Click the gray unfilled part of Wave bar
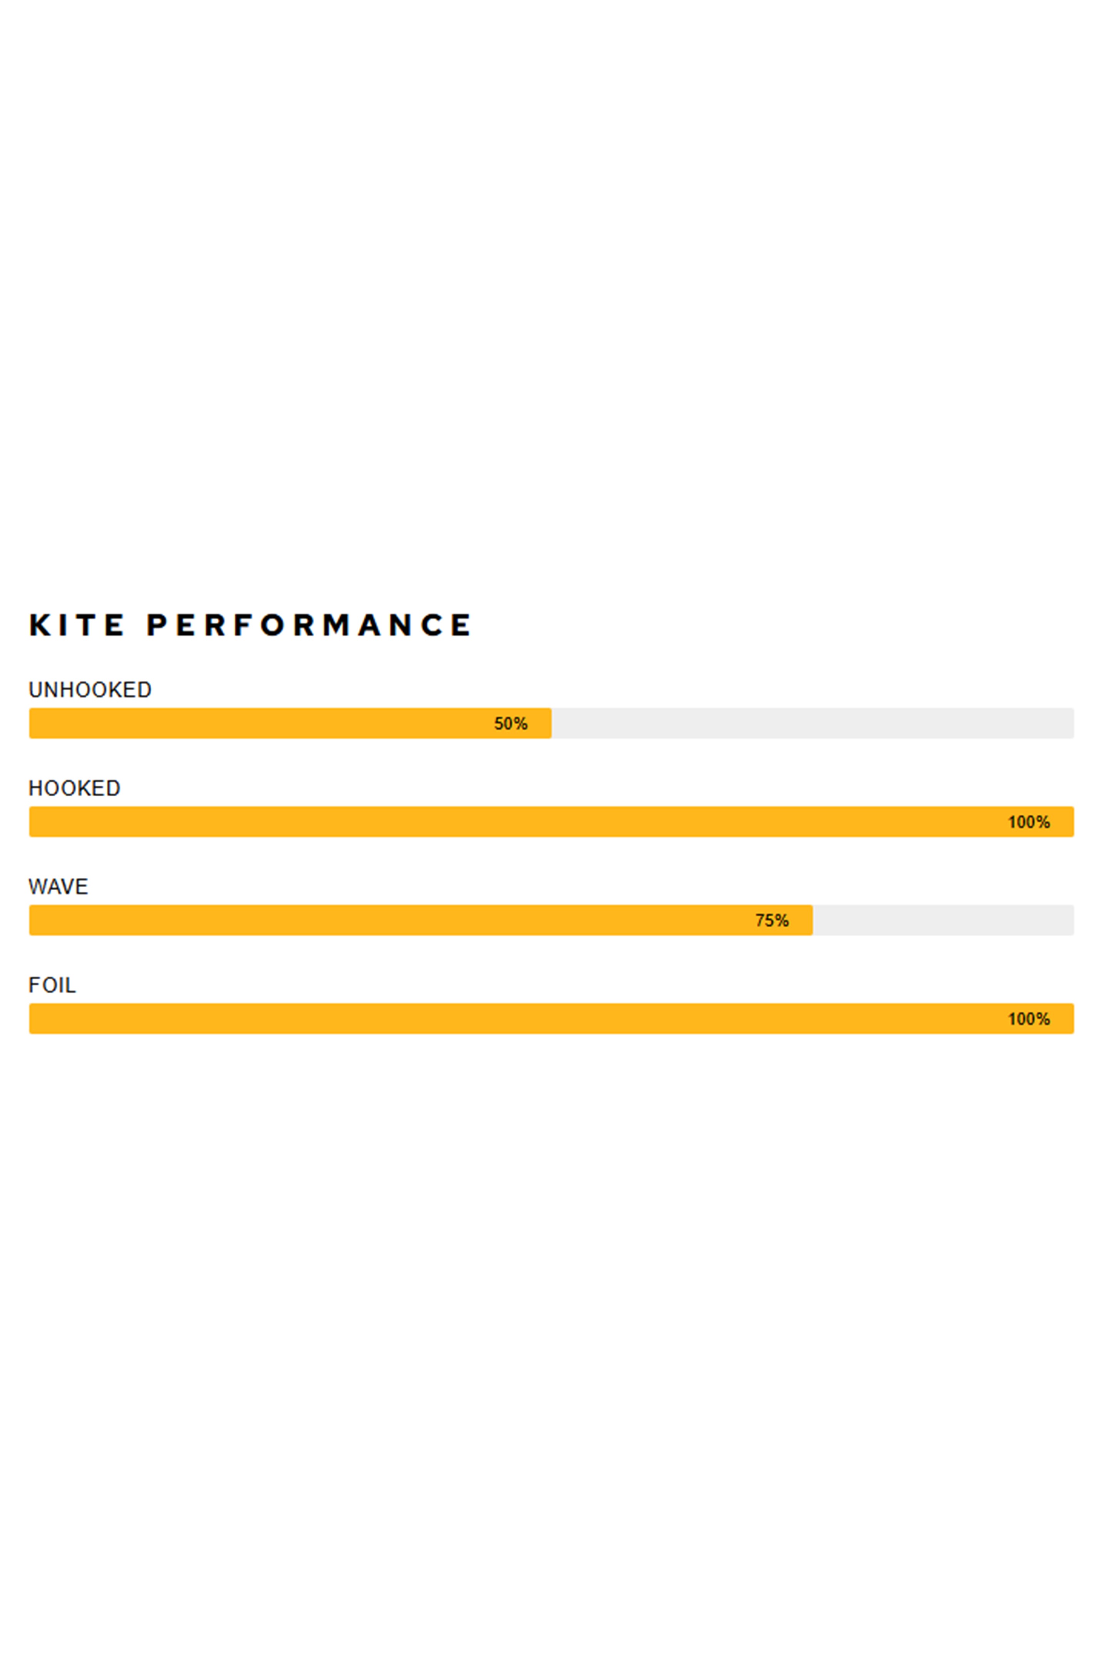The width and height of the screenshot is (1103, 1655). [943, 920]
